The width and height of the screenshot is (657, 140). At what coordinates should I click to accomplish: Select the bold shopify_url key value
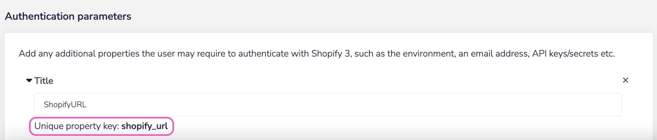(x=144, y=126)
